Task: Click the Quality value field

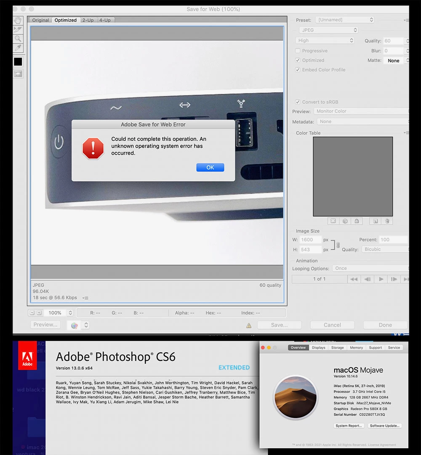Action: pyautogui.click(x=393, y=41)
